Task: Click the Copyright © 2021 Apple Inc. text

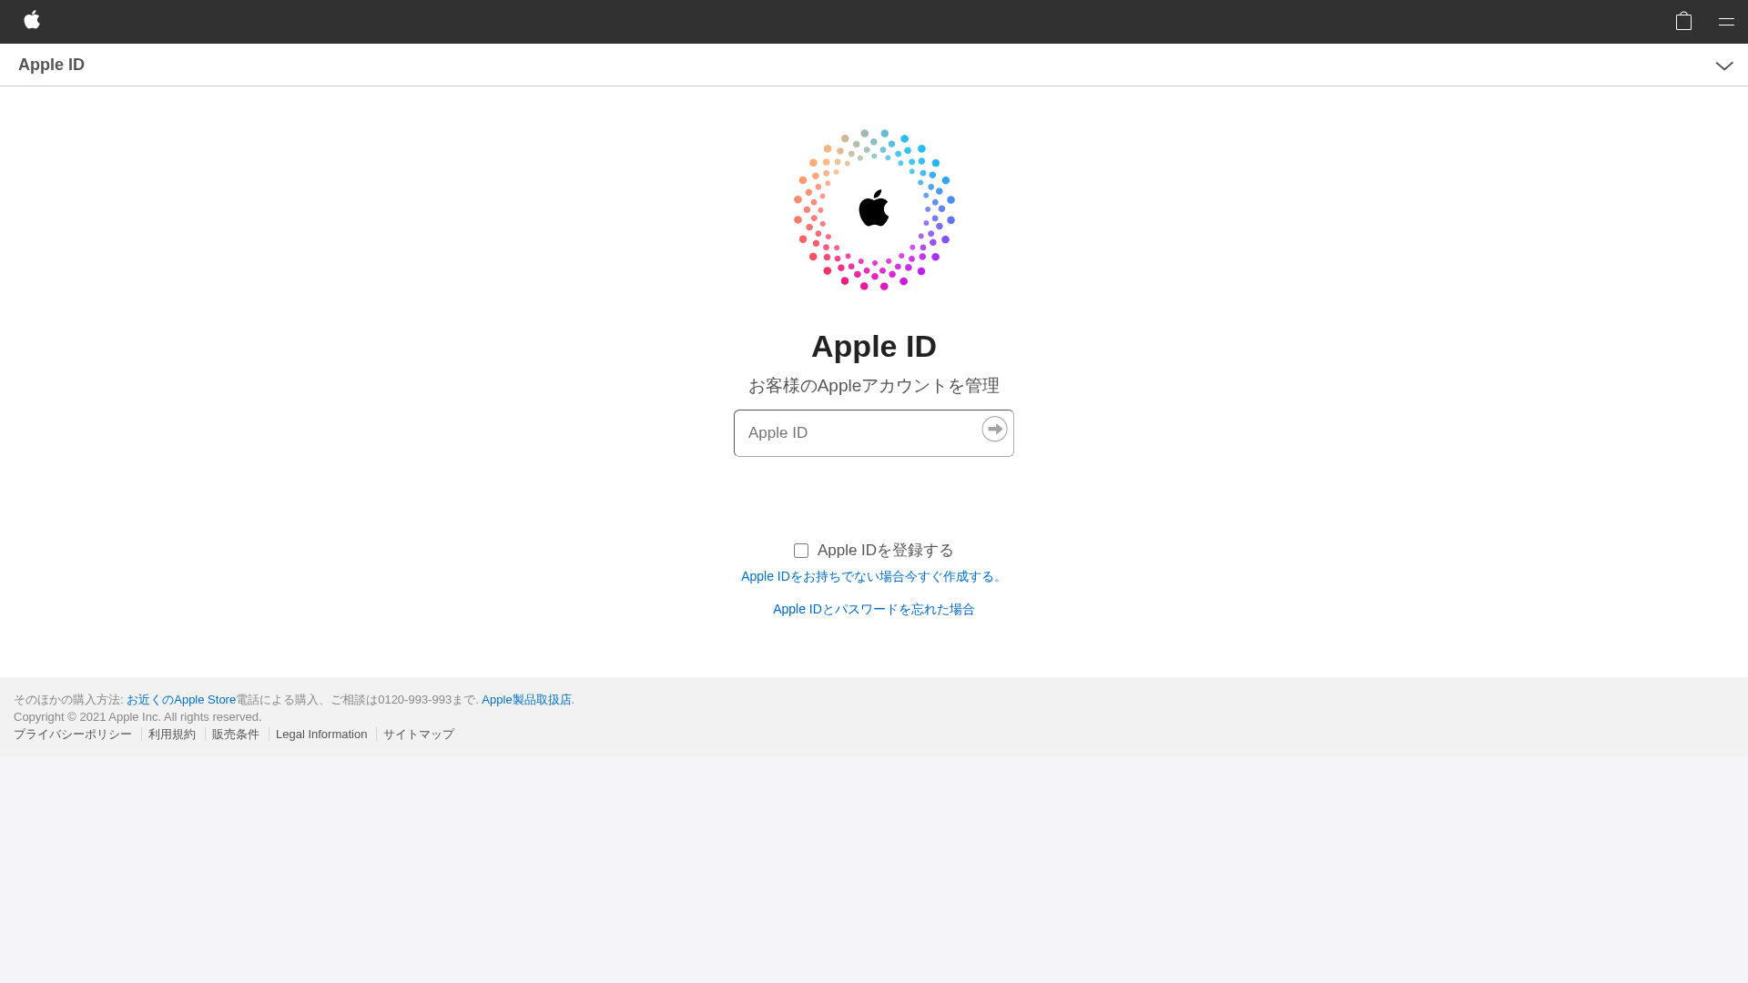Action: coord(137,717)
